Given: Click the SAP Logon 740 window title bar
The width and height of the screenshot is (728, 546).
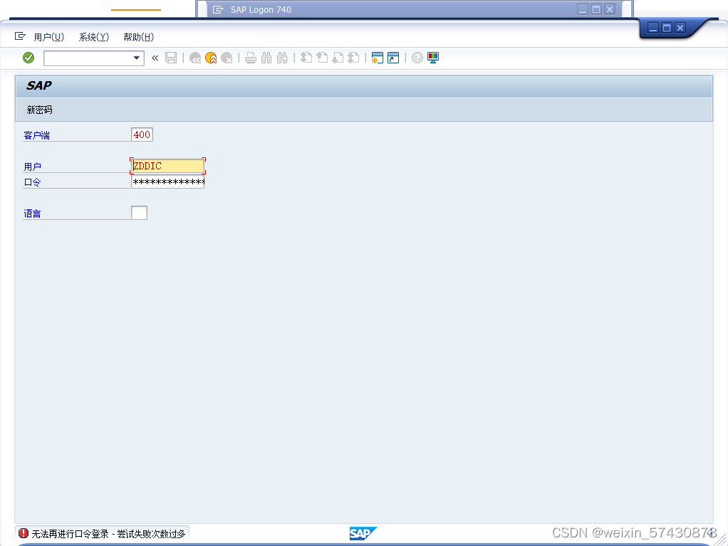Looking at the screenshot, I should pos(414,9).
